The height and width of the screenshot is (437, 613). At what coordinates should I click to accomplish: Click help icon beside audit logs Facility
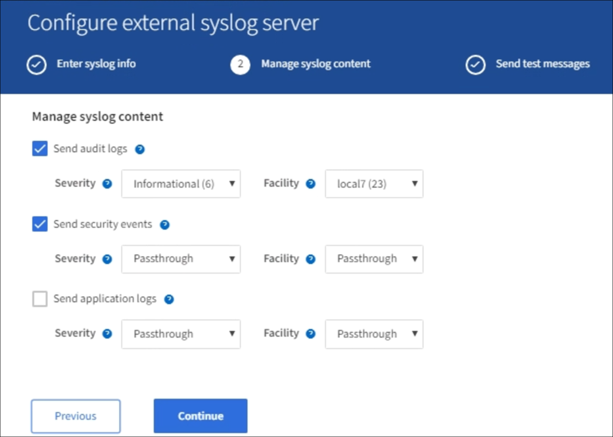[x=310, y=184]
